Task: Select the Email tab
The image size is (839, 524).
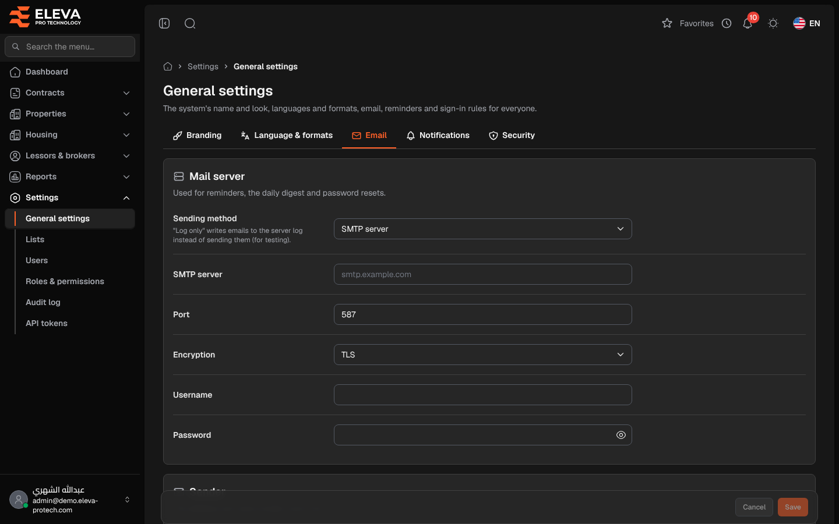Action: (369, 135)
